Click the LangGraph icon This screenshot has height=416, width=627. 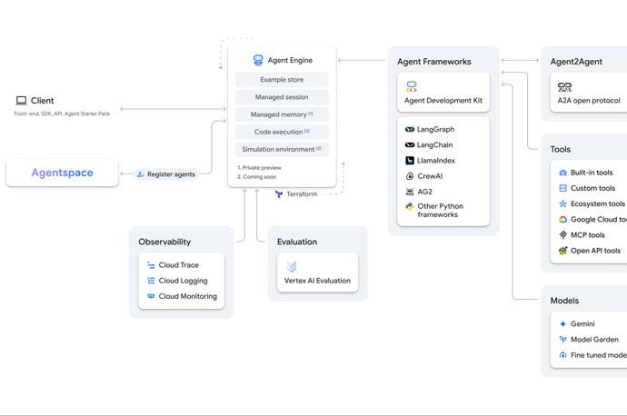click(x=410, y=130)
